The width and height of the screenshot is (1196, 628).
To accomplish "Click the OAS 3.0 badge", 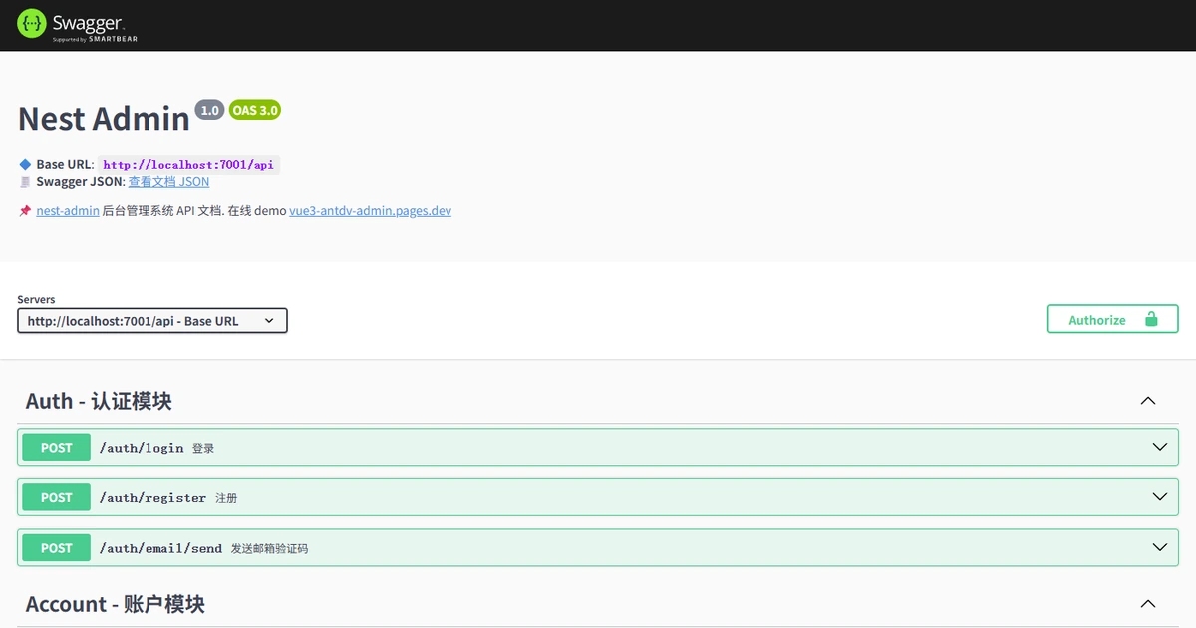I will 255,110.
